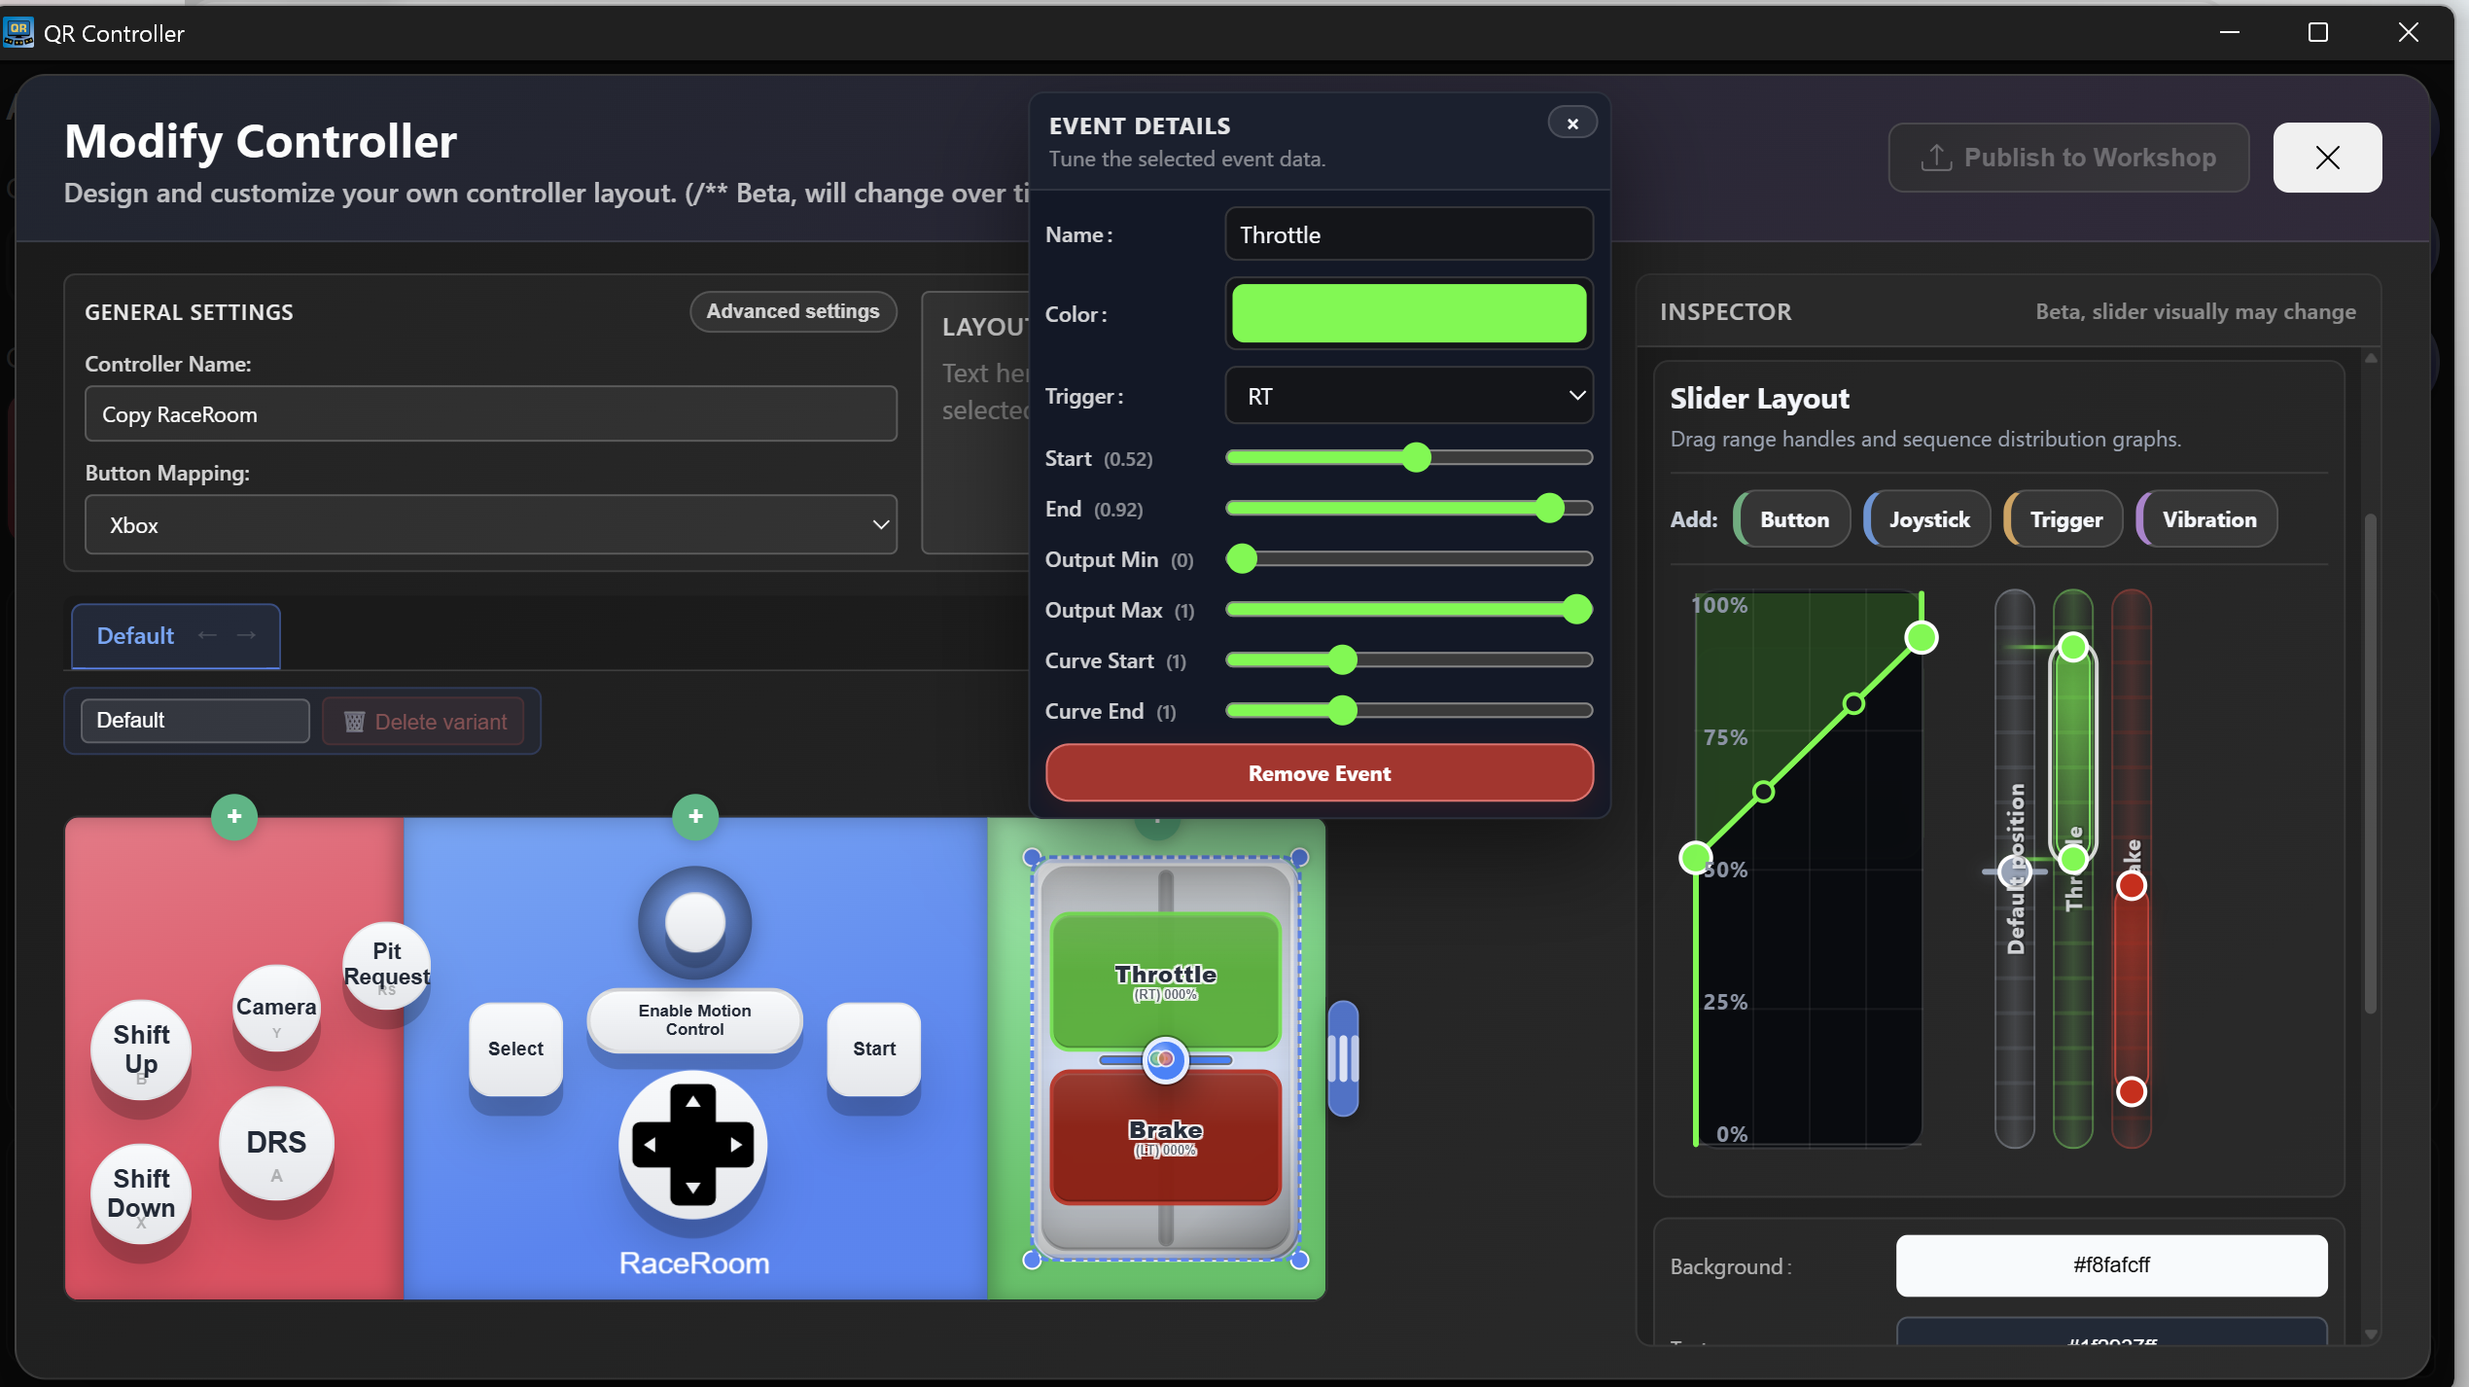Click the Enable Motion Control button
Screen dimensions: 2469x1387
[694, 1020]
